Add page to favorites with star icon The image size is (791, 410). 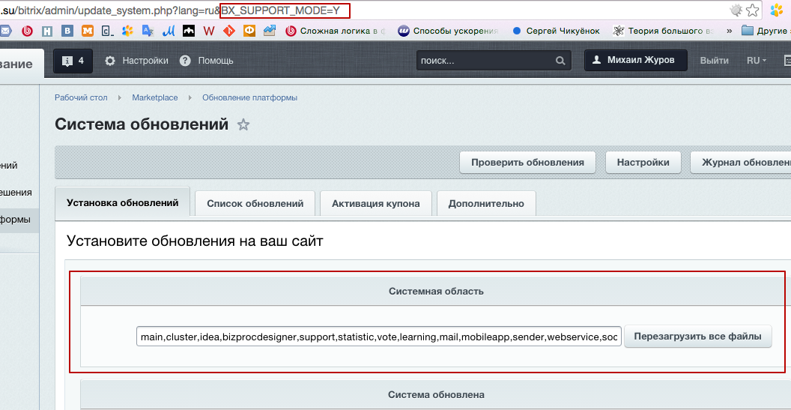pos(243,125)
